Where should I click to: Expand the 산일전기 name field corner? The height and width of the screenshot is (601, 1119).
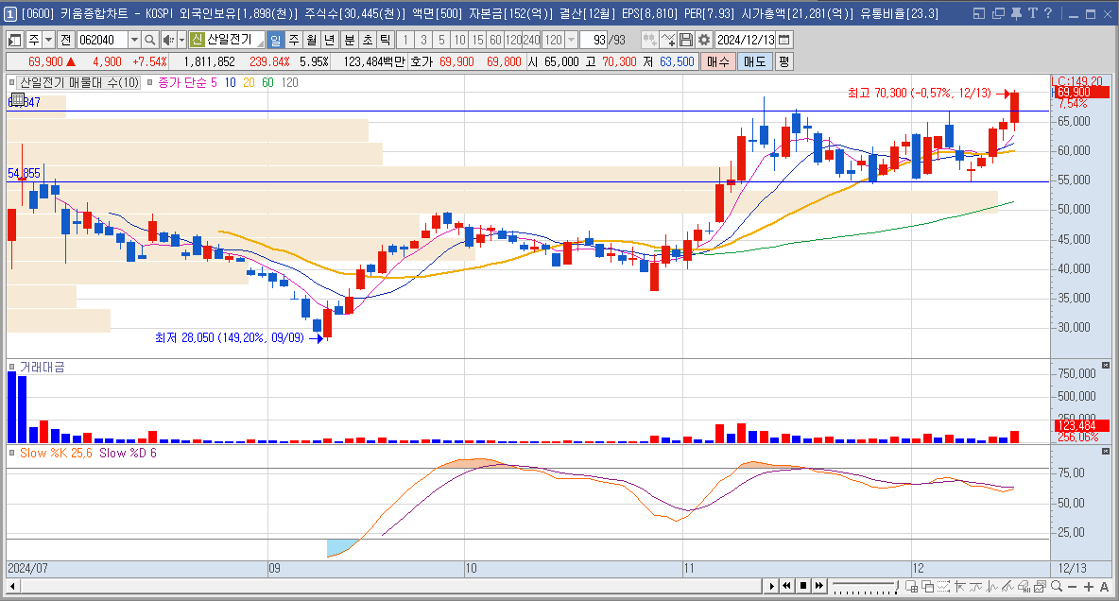pyautogui.click(x=261, y=43)
